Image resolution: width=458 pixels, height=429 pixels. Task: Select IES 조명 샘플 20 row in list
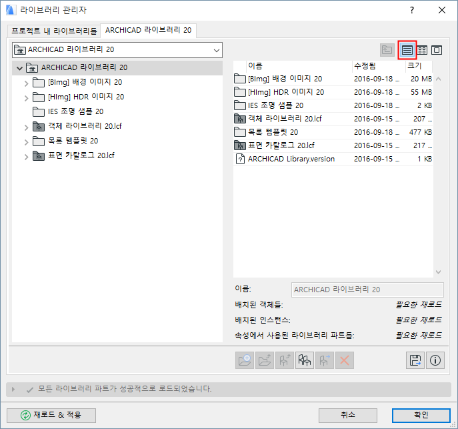(x=333, y=105)
